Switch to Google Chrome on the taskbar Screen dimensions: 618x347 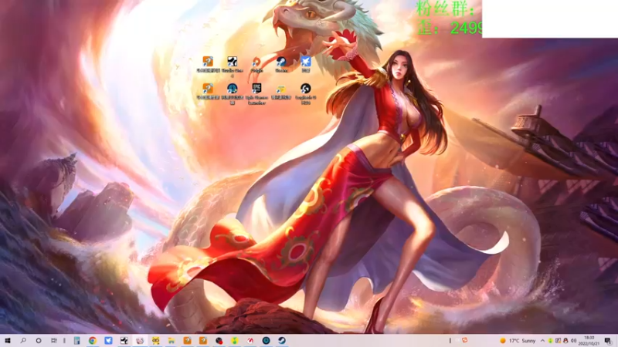coord(93,341)
